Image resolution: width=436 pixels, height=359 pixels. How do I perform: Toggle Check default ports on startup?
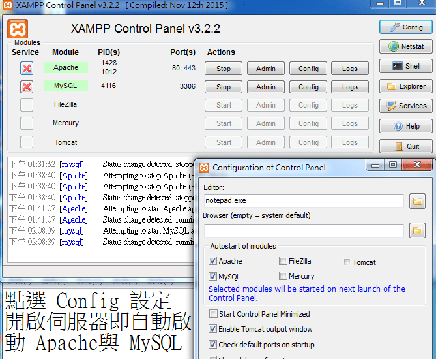click(x=213, y=345)
